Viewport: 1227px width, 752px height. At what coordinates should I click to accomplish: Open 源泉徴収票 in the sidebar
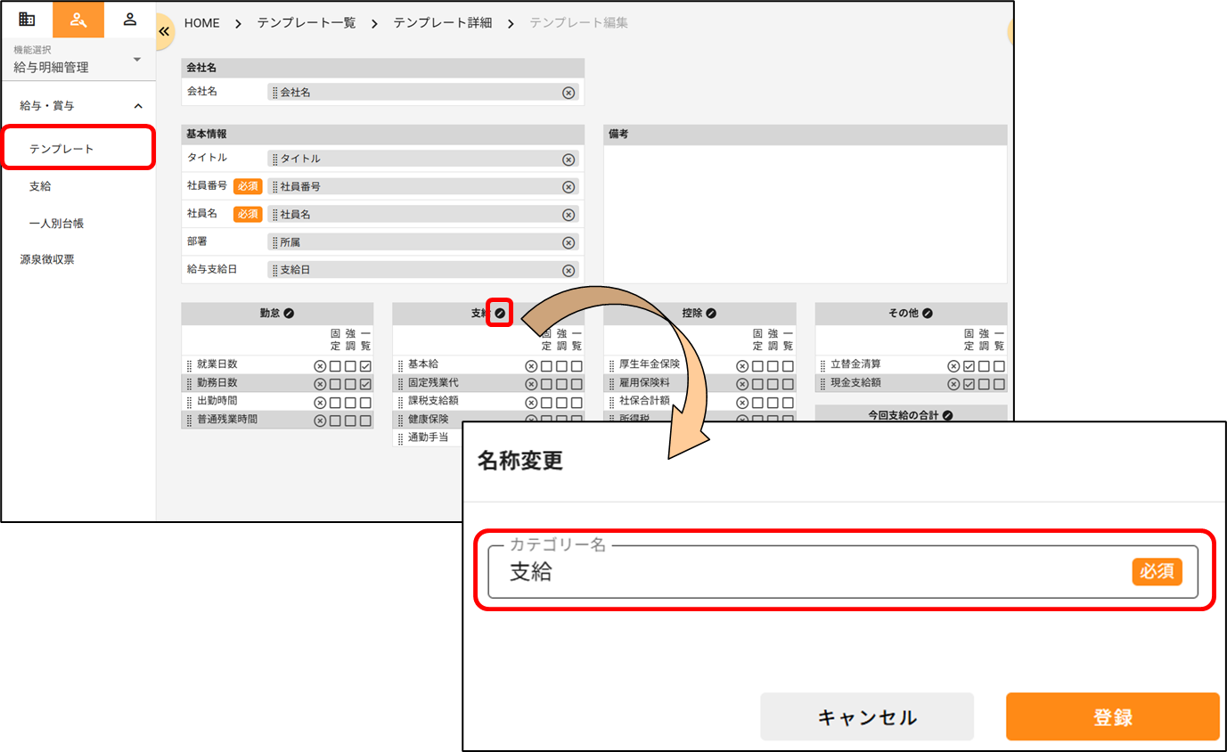click(x=47, y=260)
